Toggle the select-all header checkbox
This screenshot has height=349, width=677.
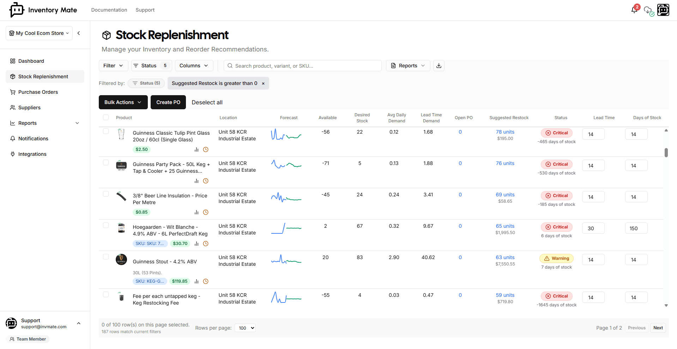(106, 117)
